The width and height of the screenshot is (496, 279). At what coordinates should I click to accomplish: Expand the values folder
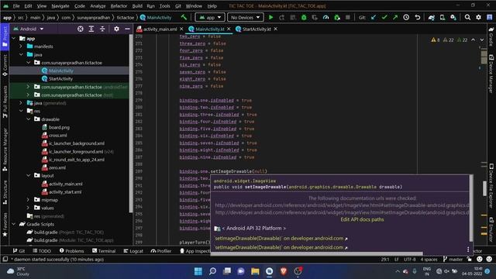click(28, 208)
